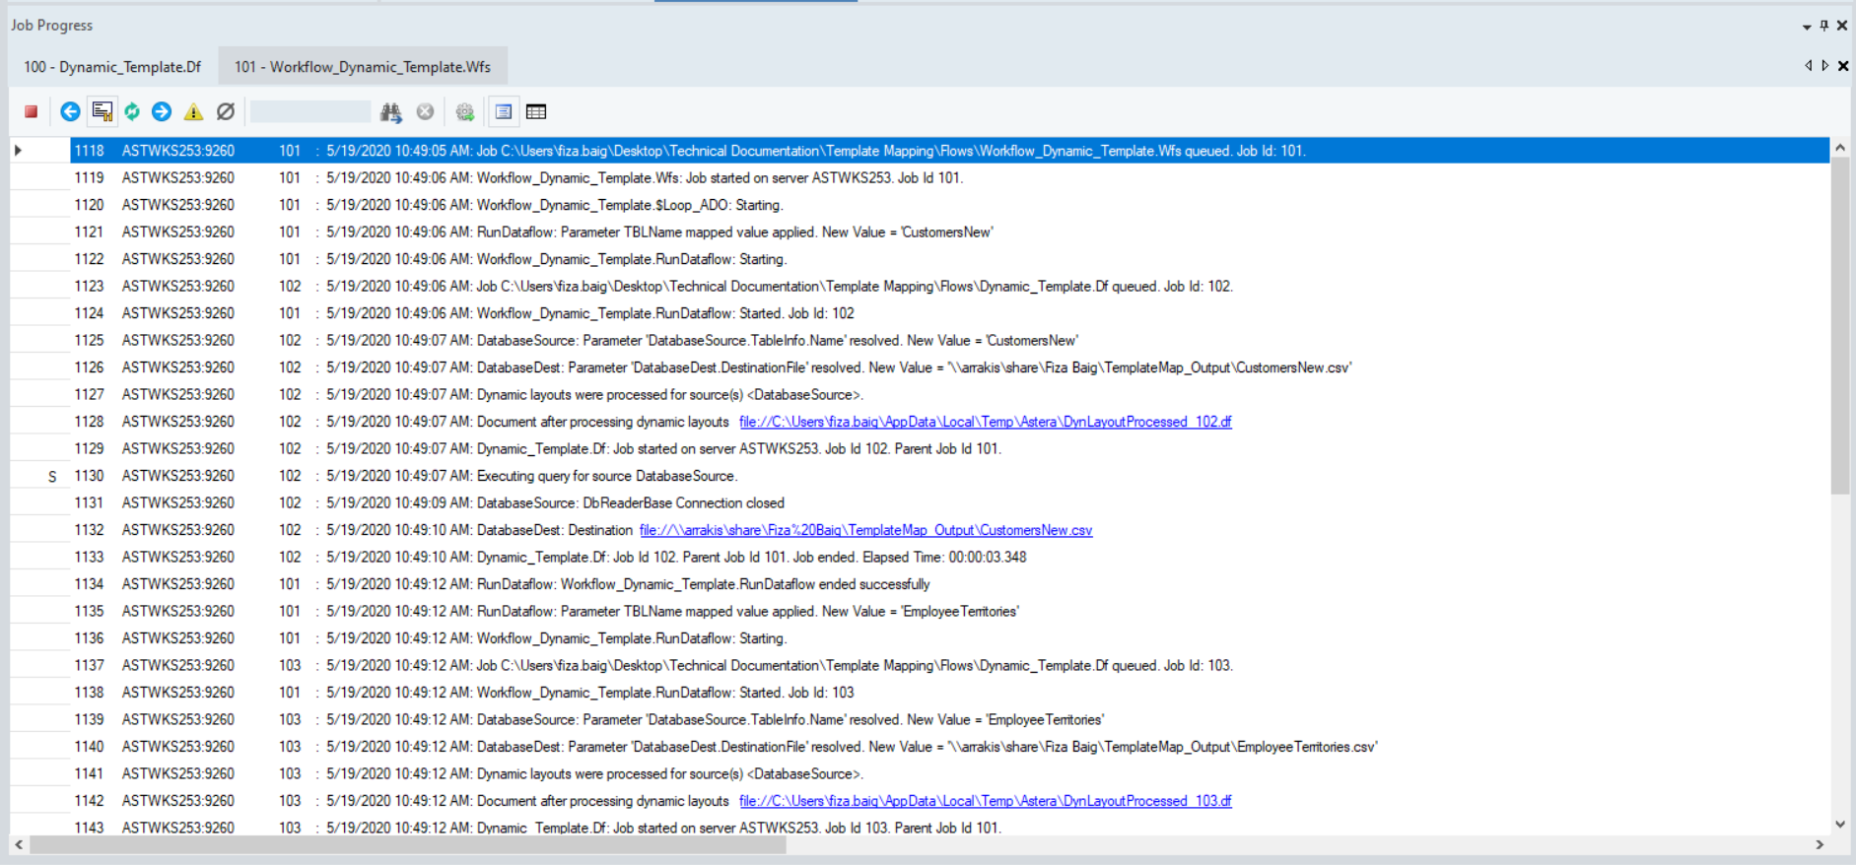Expand the row indicator arrow on row 1118
1856x865 pixels.
[x=18, y=151]
